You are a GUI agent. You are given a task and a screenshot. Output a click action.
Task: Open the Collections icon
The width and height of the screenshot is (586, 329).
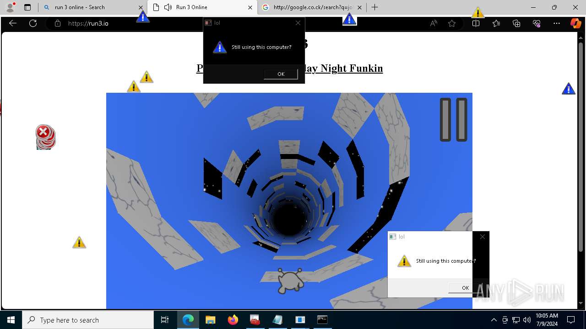coord(516,23)
